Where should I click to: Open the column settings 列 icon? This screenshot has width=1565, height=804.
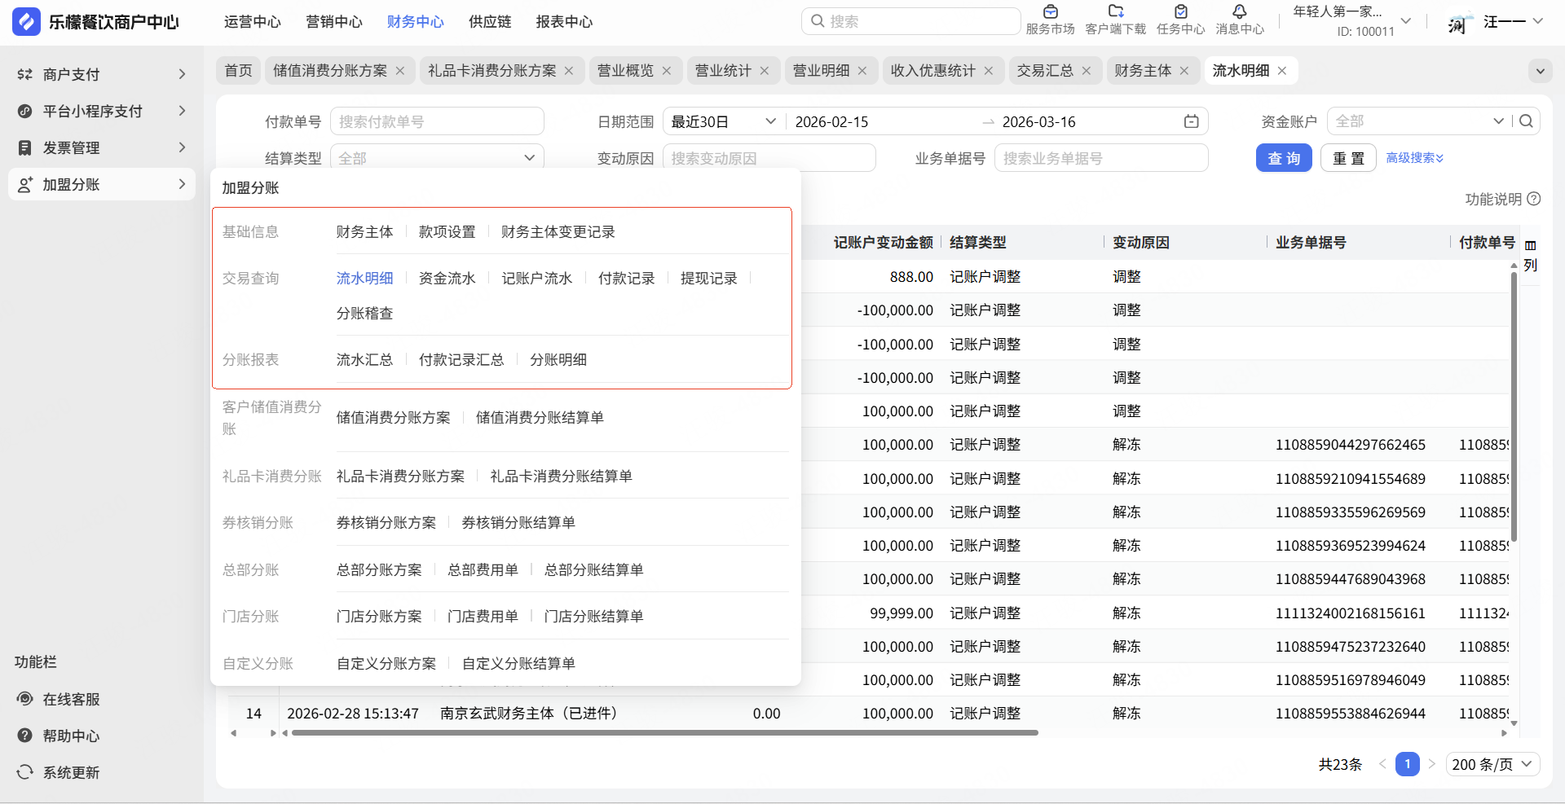tap(1530, 245)
